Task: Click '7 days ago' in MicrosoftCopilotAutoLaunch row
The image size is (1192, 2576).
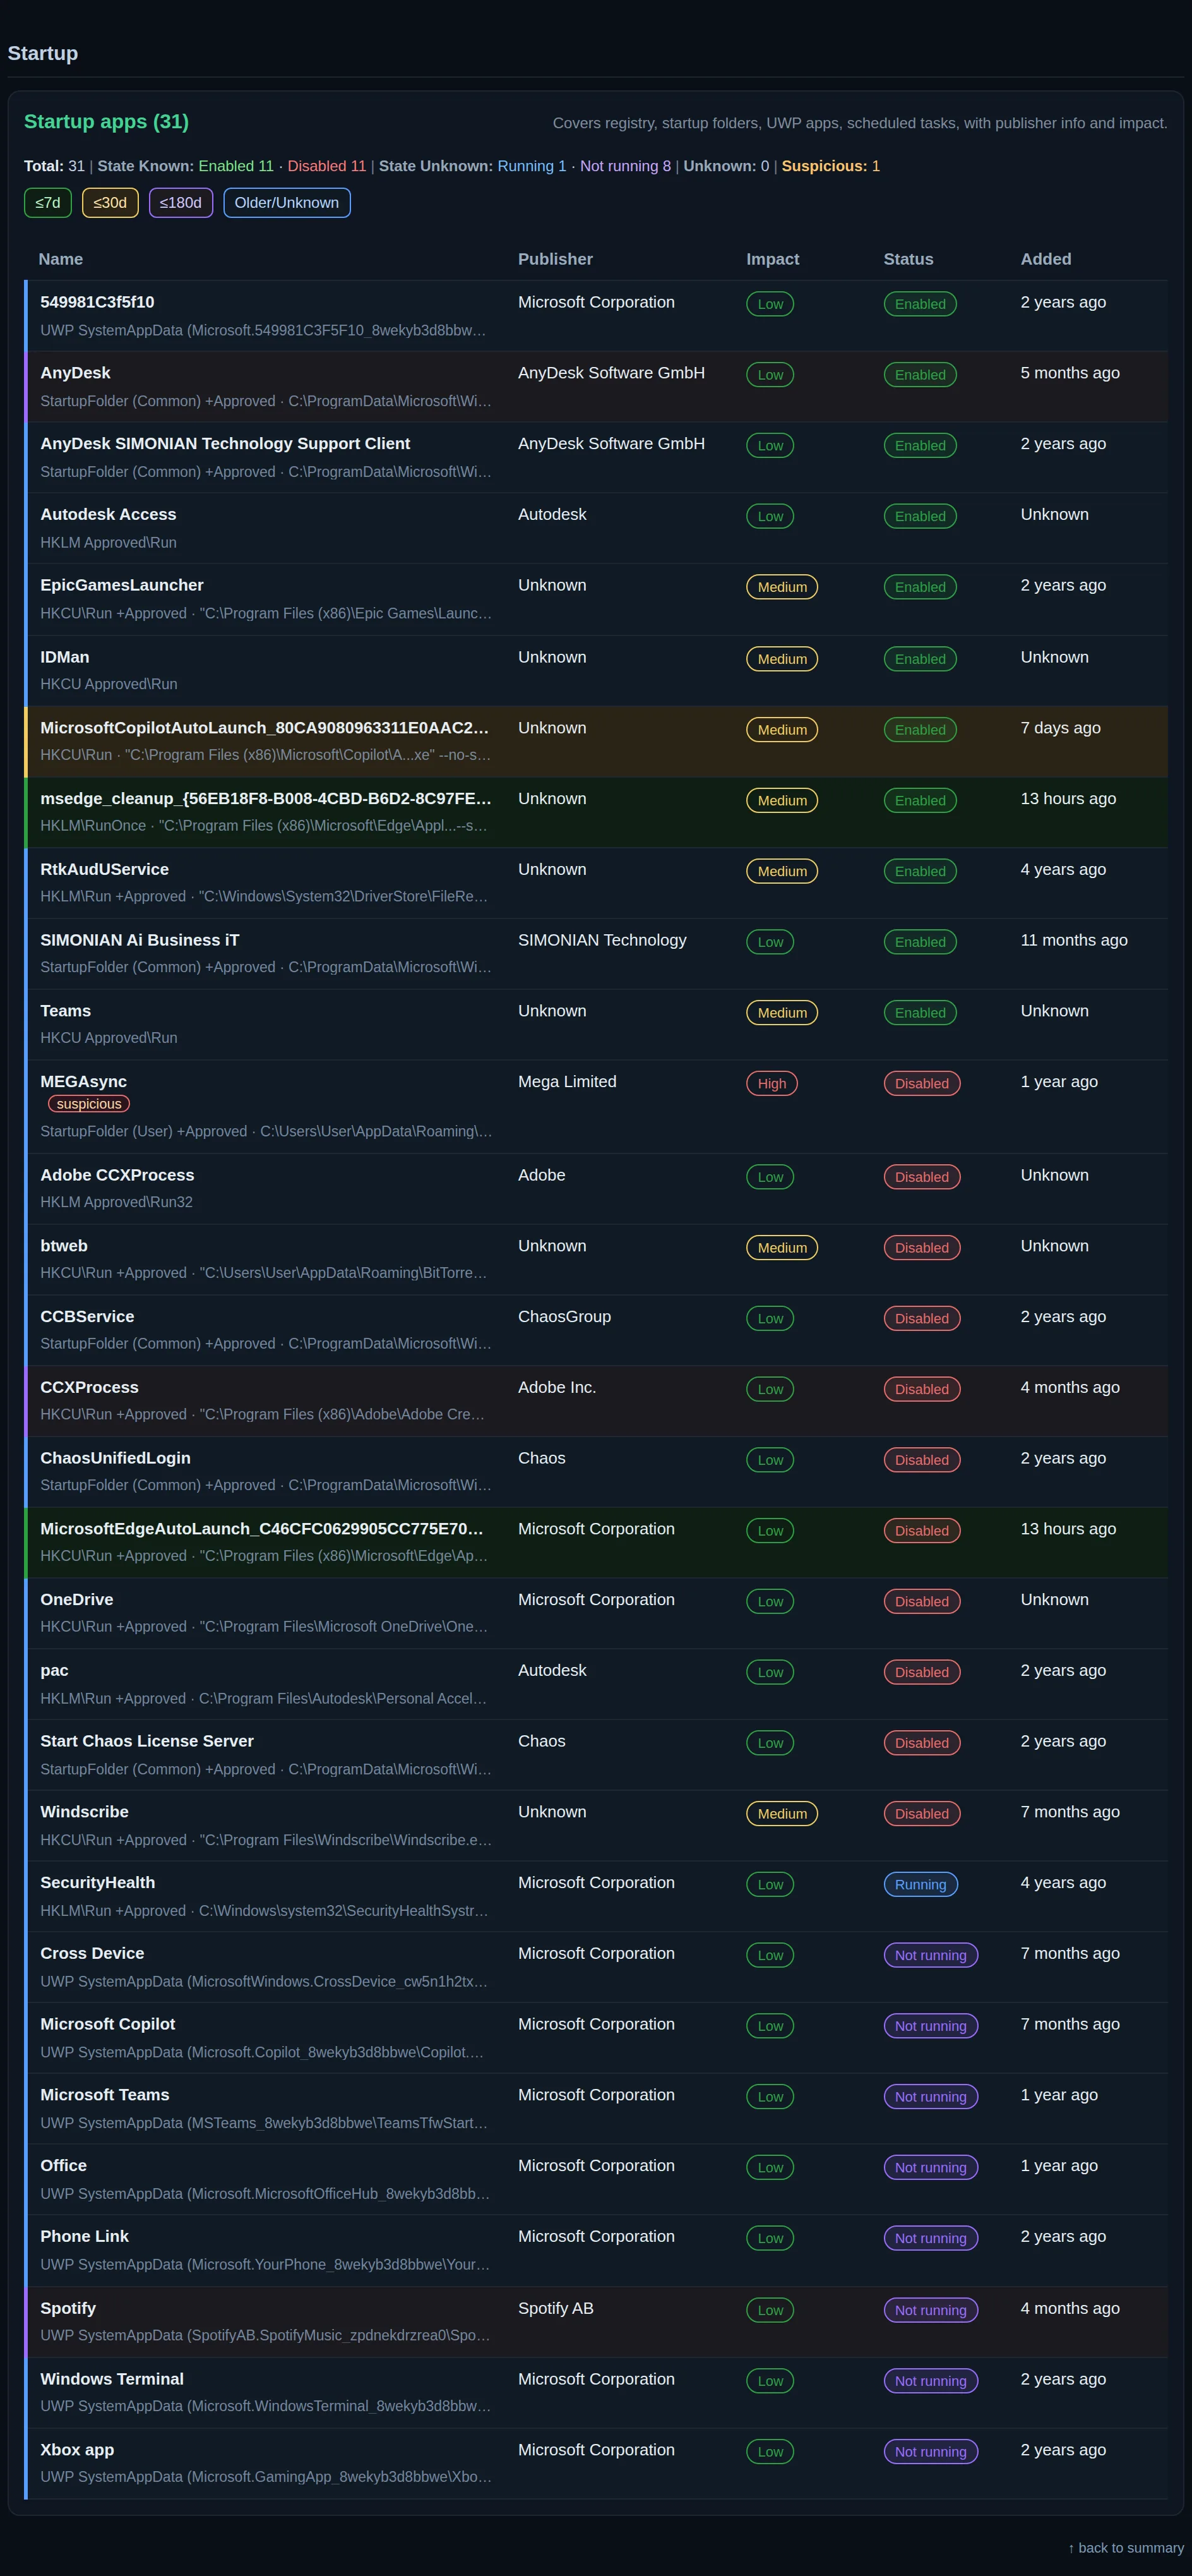Action: click(x=1060, y=728)
